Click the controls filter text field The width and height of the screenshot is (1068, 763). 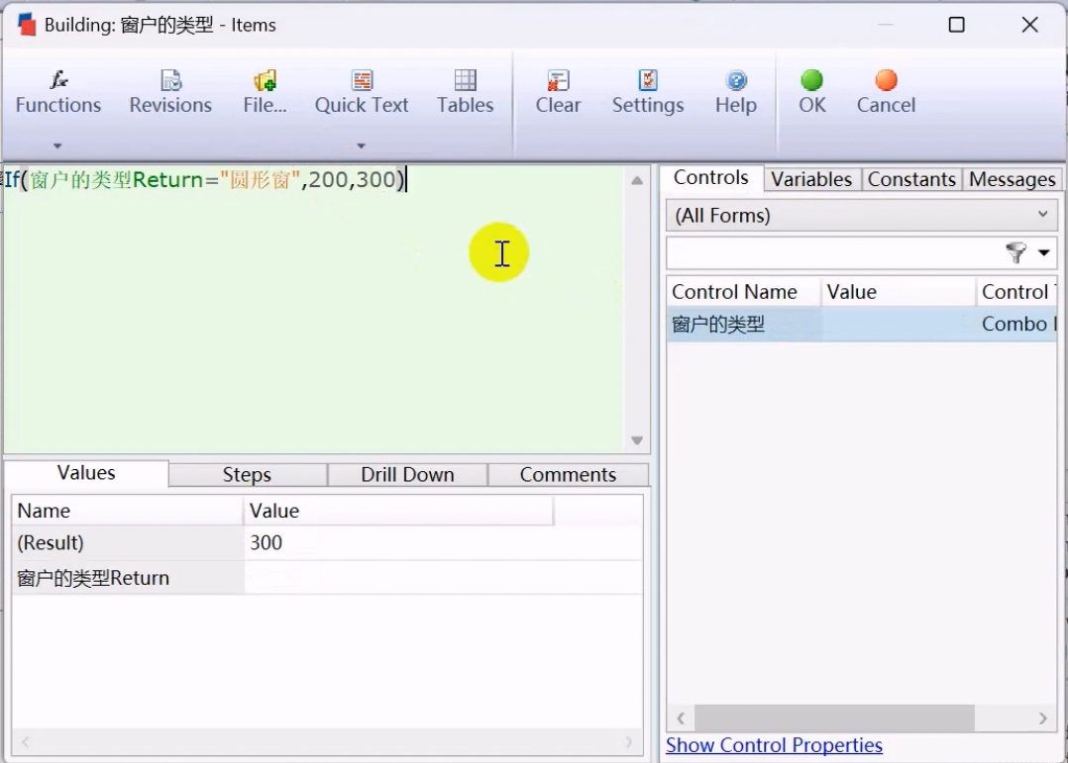click(832, 253)
